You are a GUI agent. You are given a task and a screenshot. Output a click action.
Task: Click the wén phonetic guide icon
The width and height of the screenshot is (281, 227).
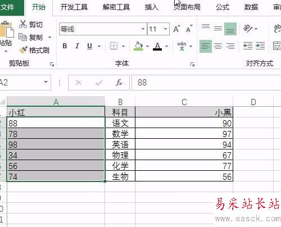pyautogui.click(x=182, y=46)
